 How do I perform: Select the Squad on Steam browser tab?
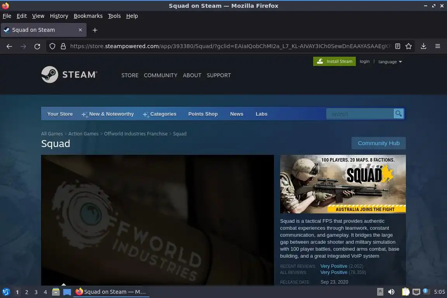coord(43,30)
